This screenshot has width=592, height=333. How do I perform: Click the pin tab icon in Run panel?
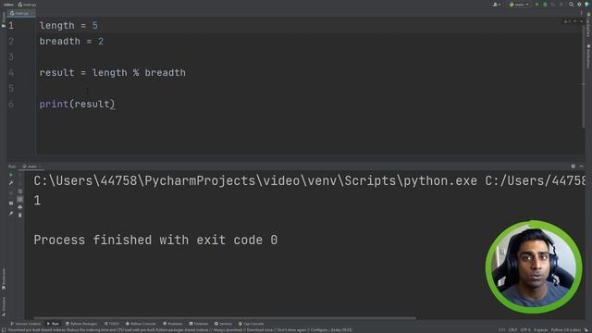tap(11, 214)
